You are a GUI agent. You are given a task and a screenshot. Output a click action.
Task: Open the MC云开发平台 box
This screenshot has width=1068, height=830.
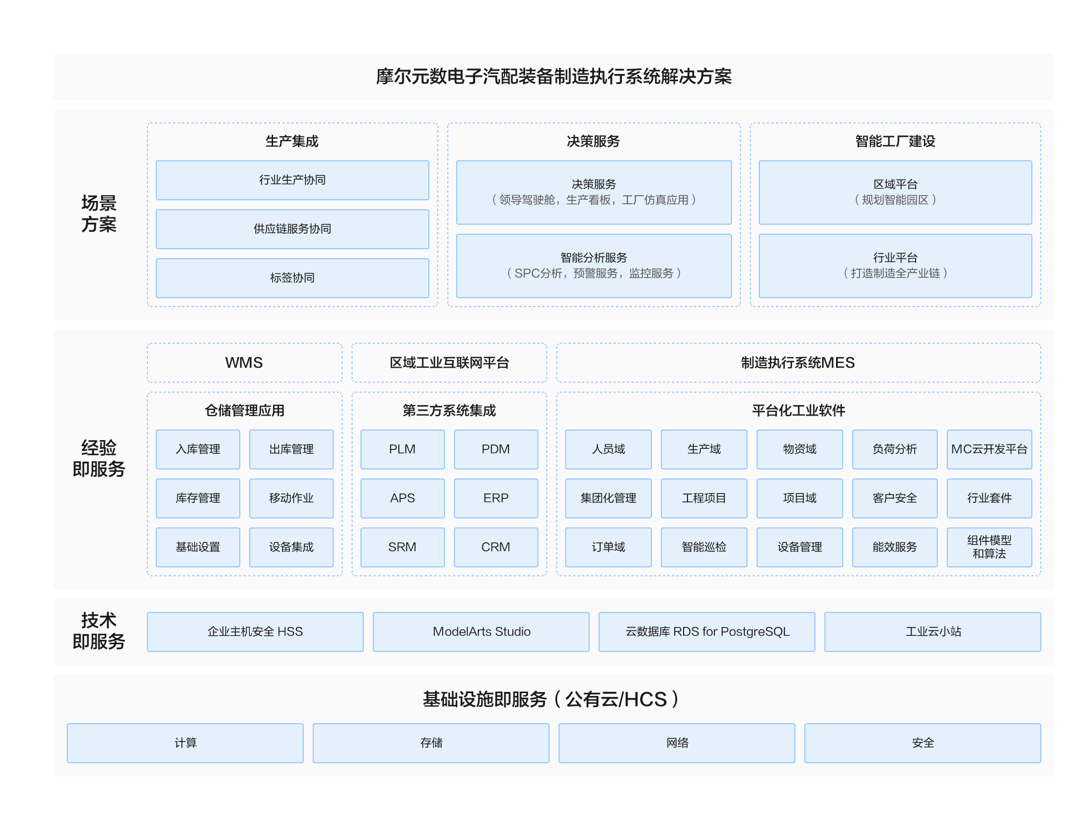coord(989,449)
